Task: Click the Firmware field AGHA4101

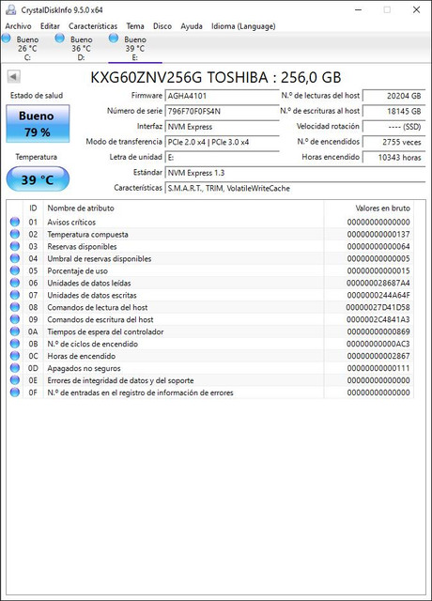Action: coord(222,96)
